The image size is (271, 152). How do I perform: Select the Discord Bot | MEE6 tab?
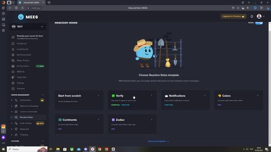tap(31, 3)
